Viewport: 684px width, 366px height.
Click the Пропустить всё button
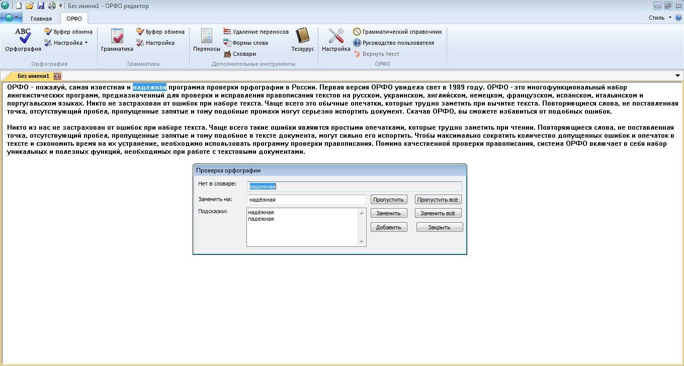click(x=438, y=200)
